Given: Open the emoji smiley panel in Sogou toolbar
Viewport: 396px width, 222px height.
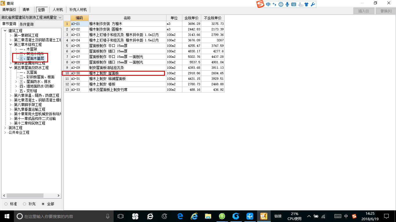Looking at the screenshot, I should tap(281, 4).
